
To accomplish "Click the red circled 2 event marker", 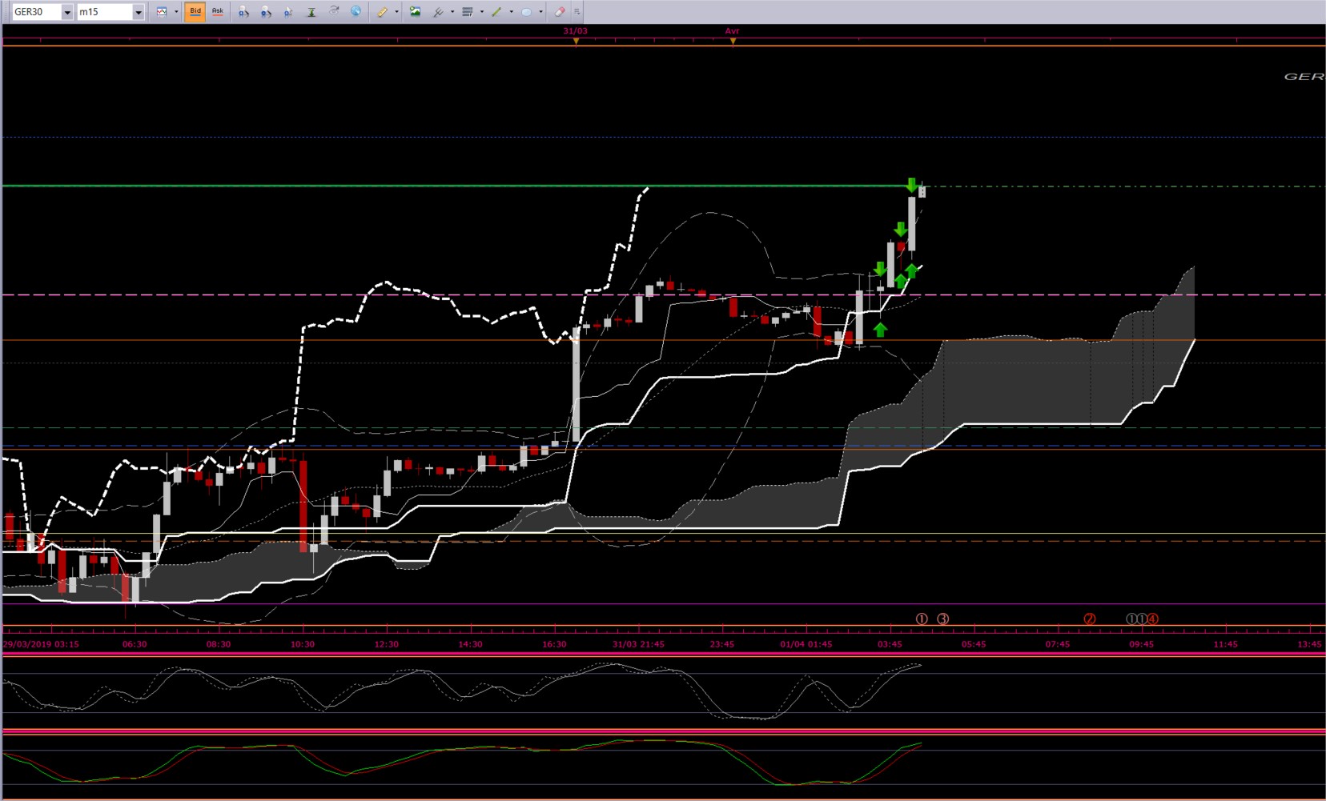I will [1090, 619].
